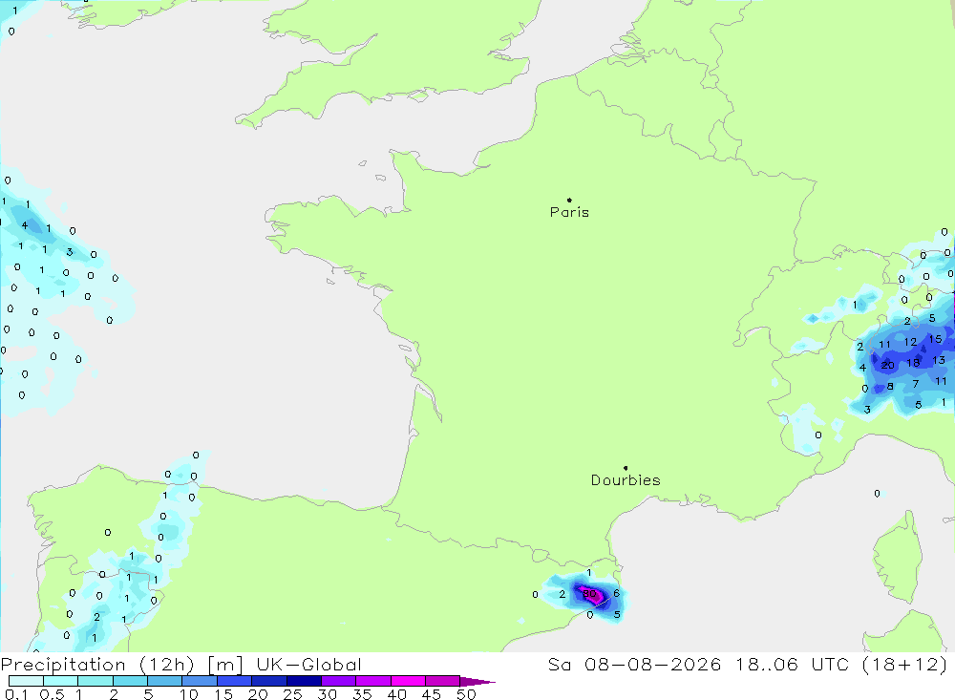Select the Dourbies city label
955x700 pixels.
626,480
